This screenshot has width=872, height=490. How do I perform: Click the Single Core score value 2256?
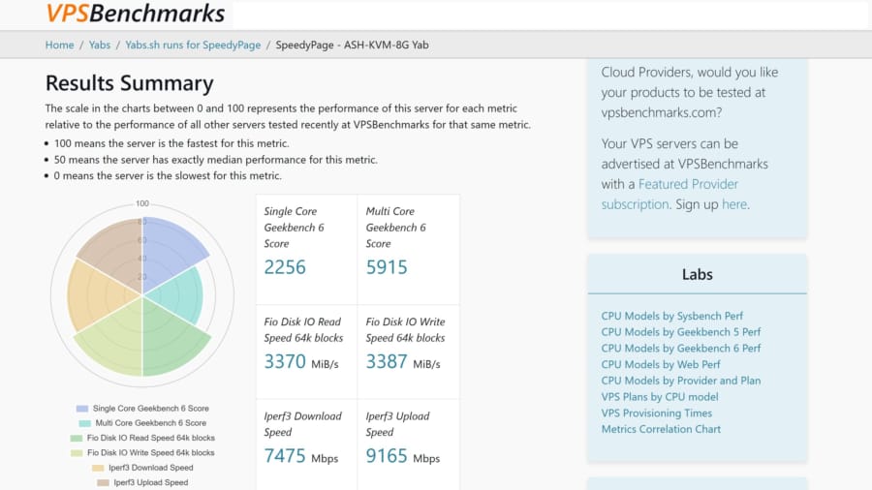point(285,267)
